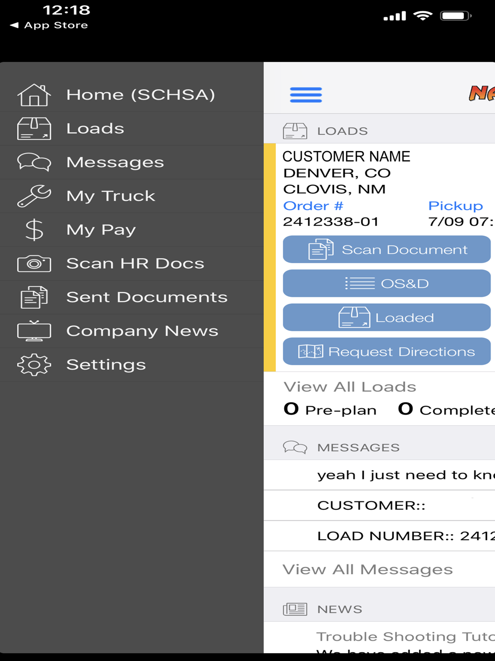Tap DENVER, CO origin text
Viewport: 495px width, 661px height.
(x=337, y=173)
